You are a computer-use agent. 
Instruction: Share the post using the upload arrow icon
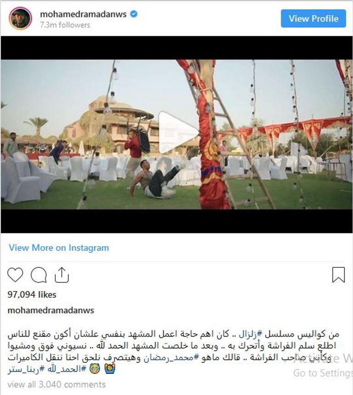[62, 275]
